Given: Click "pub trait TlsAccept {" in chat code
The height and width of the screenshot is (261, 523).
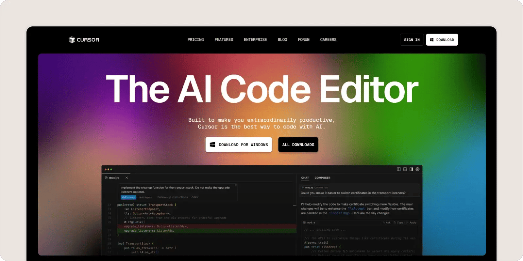Looking at the screenshot, I should (322, 247).
